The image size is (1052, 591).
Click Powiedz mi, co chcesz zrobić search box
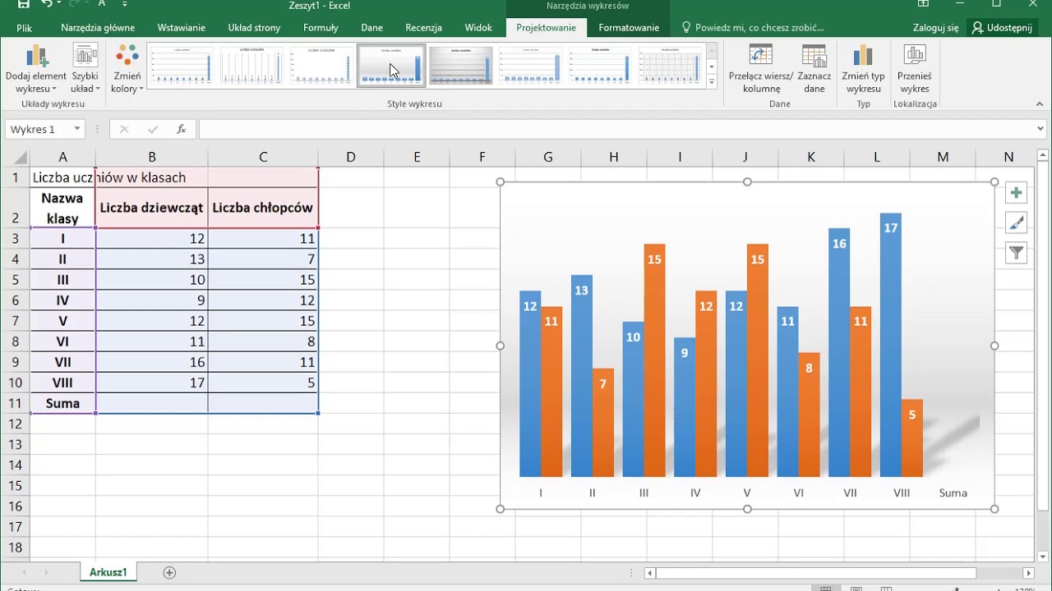coord(752,28)
